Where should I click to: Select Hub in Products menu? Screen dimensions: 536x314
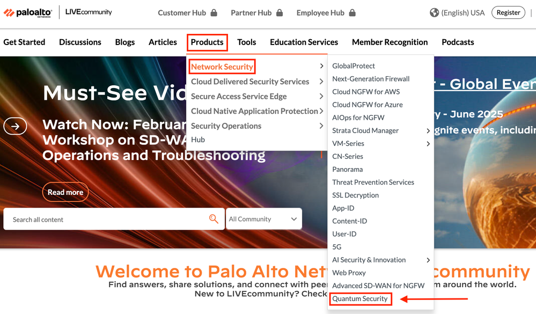198,140
